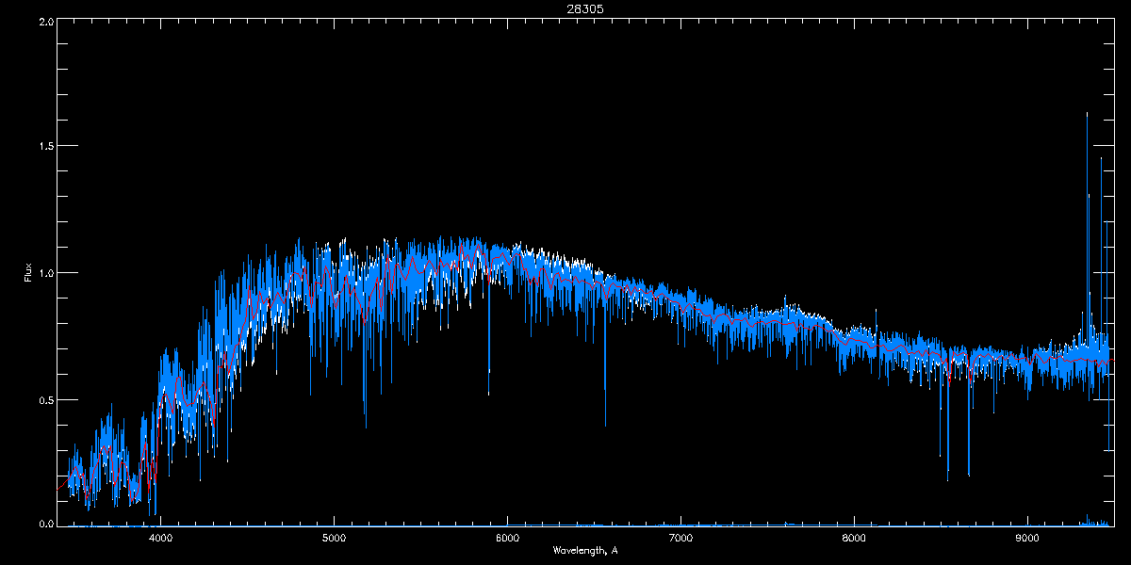Screen dimensions: 1131x565
Task: Click the Wavelength, A x-axis label
Action: pyautogui.click(x=585, y=550)
